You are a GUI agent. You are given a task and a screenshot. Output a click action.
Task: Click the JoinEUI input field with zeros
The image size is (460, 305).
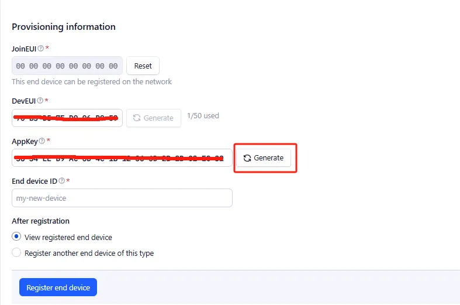[67, 66]
